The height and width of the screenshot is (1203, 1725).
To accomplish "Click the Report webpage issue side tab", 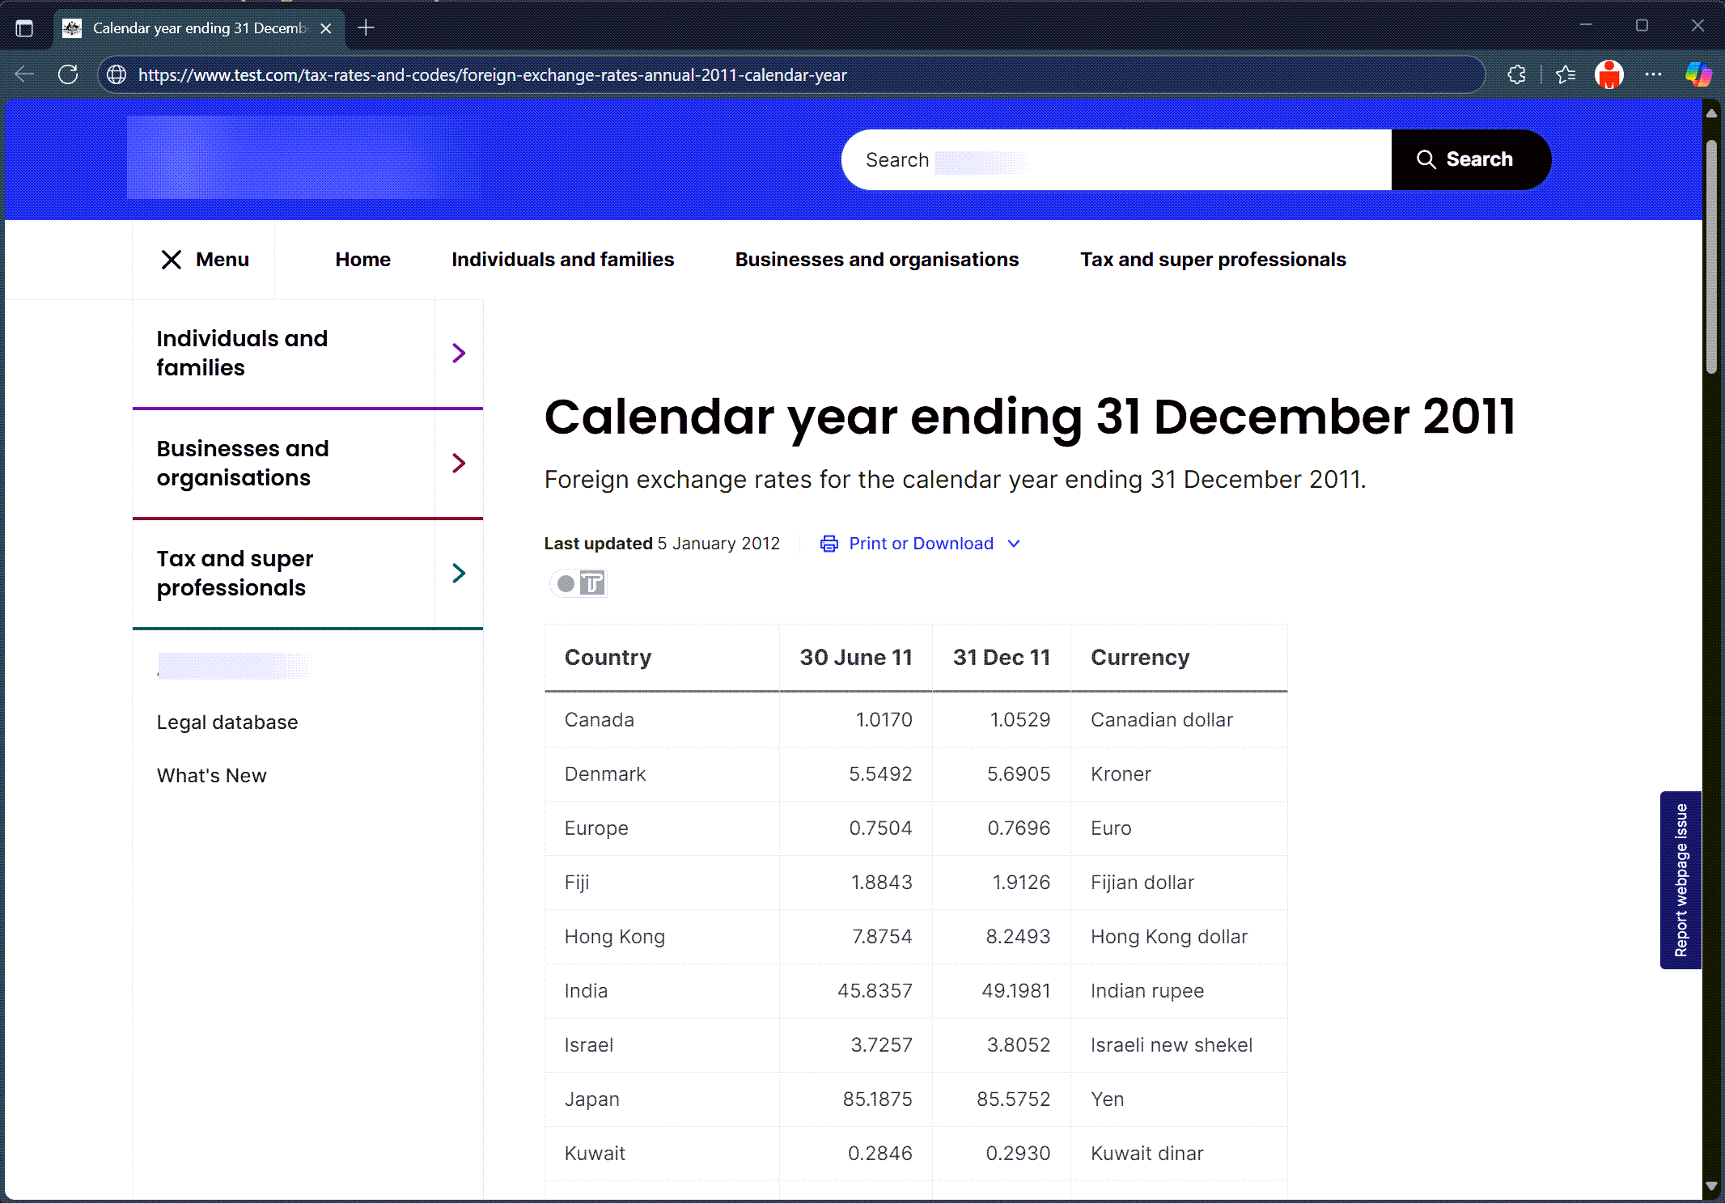I will (1680, 879).
